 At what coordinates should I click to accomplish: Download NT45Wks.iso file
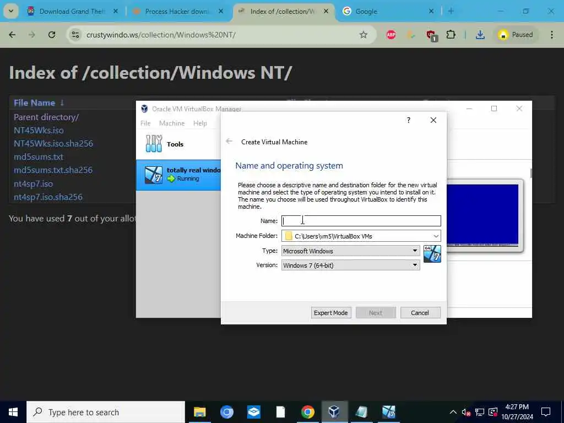(x=39, y=130)
